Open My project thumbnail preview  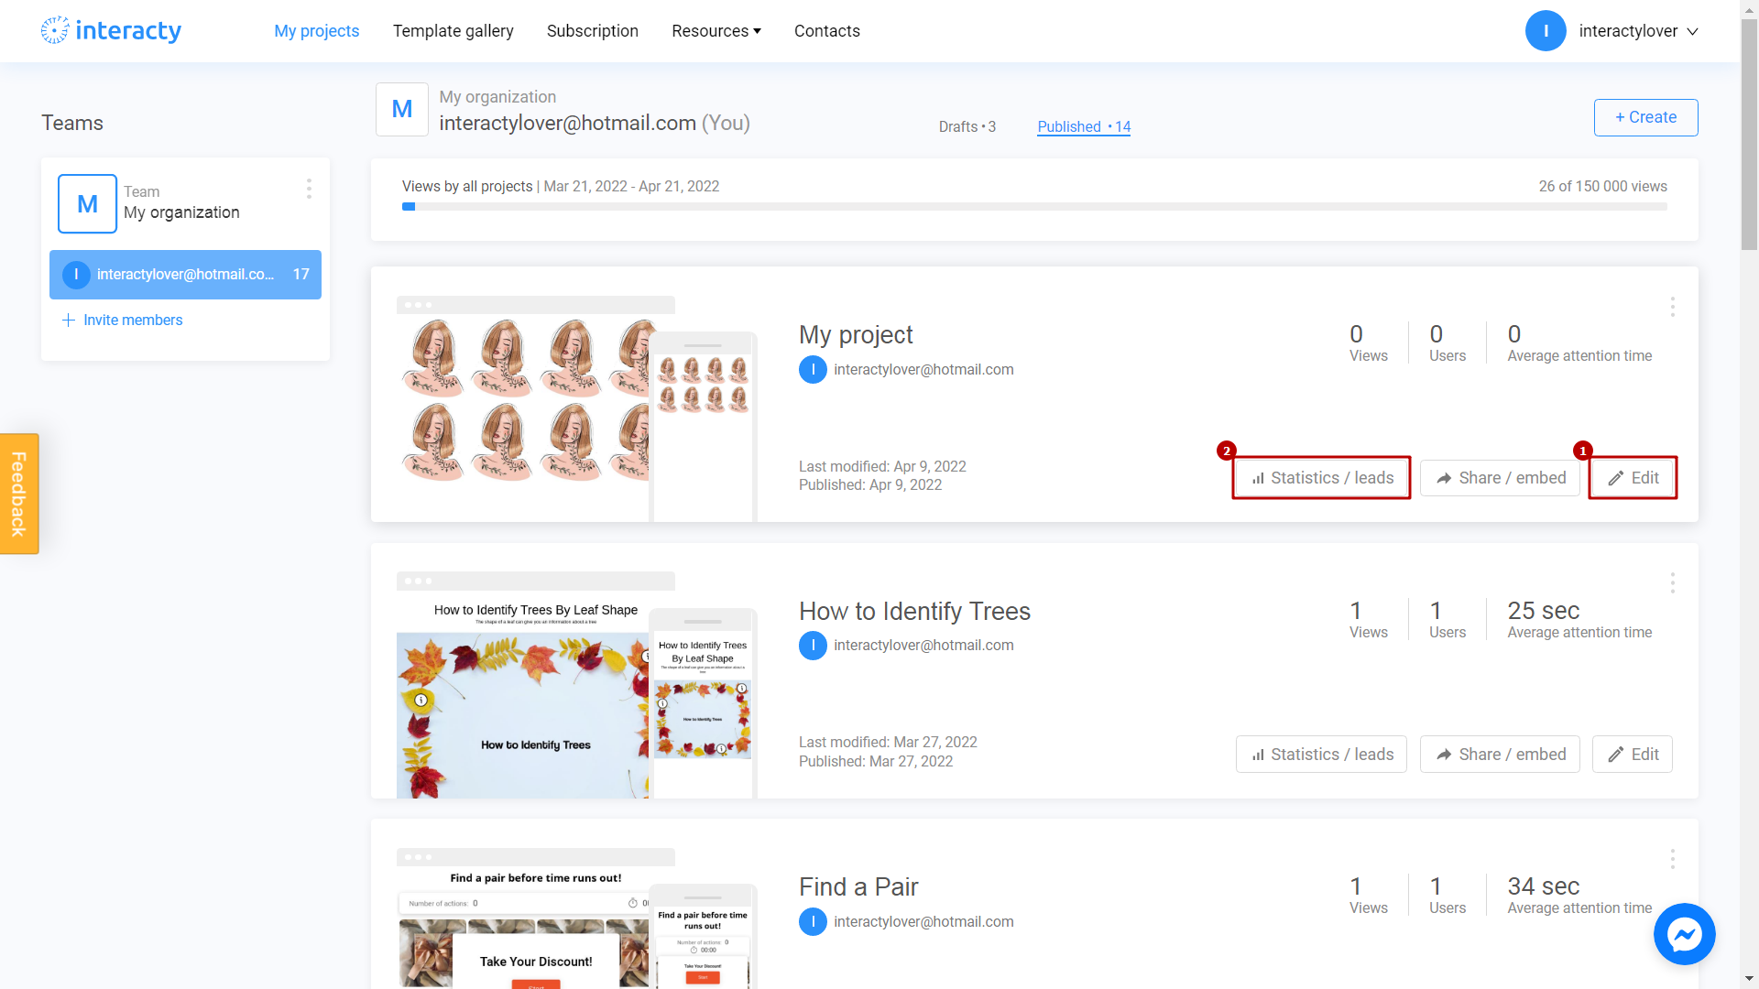[523, 408]
